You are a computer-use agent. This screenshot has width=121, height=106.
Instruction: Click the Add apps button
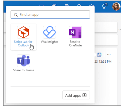tap(76, 95)
